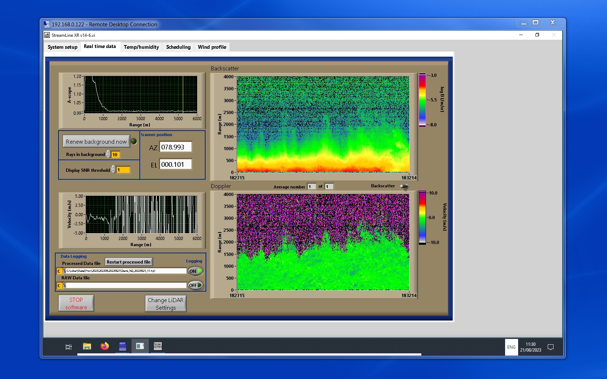Click the Task View taskbar icon

click(x=68, y=347)
